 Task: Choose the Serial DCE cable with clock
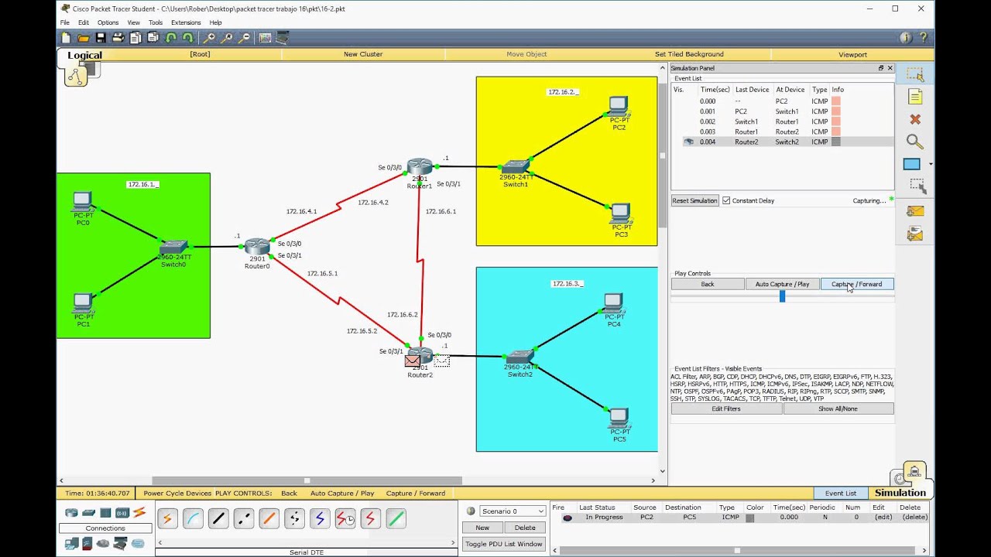[345, 519]
